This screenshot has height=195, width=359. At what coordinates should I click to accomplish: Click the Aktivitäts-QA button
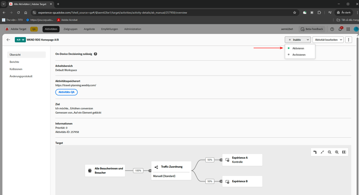(67, 92)
